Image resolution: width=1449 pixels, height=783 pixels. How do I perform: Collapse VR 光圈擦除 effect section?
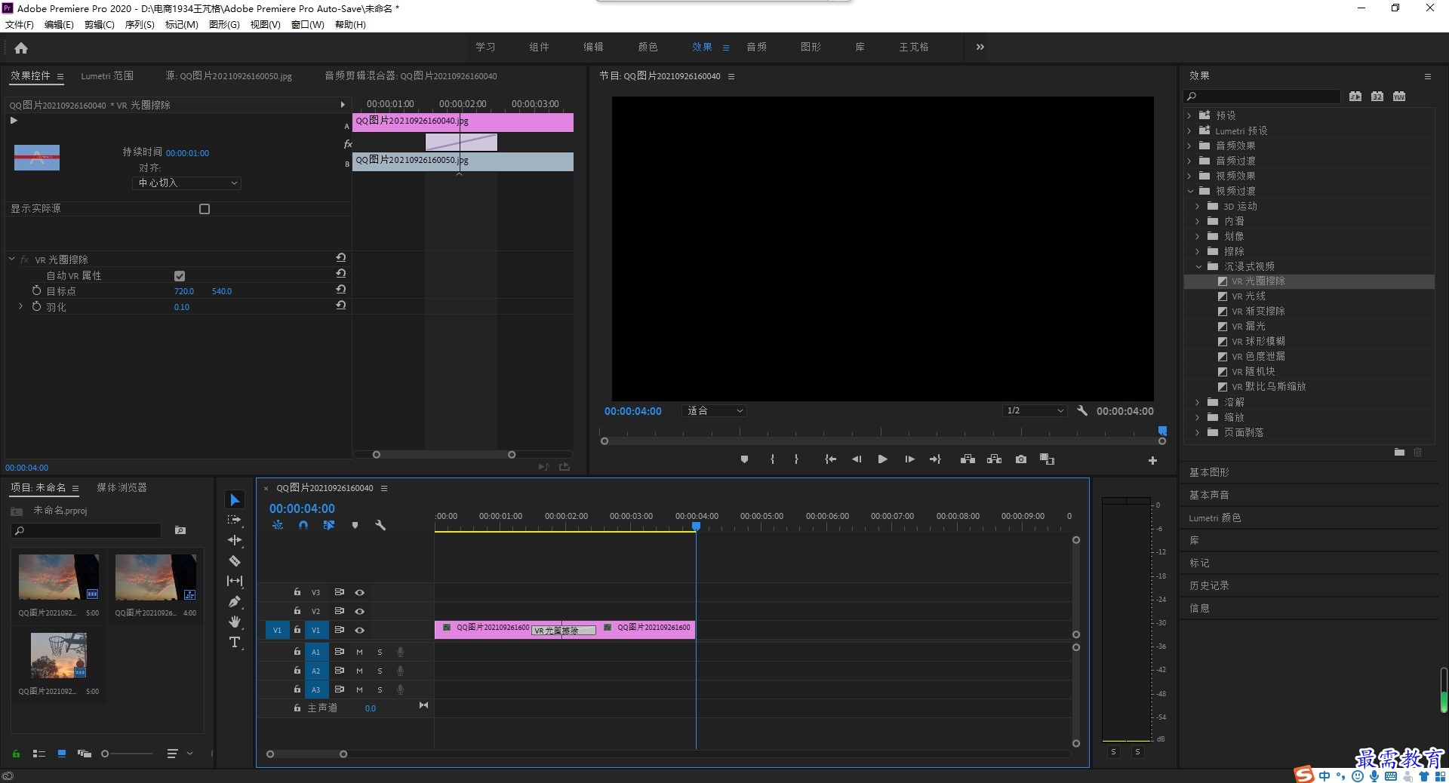click(12, 259)
